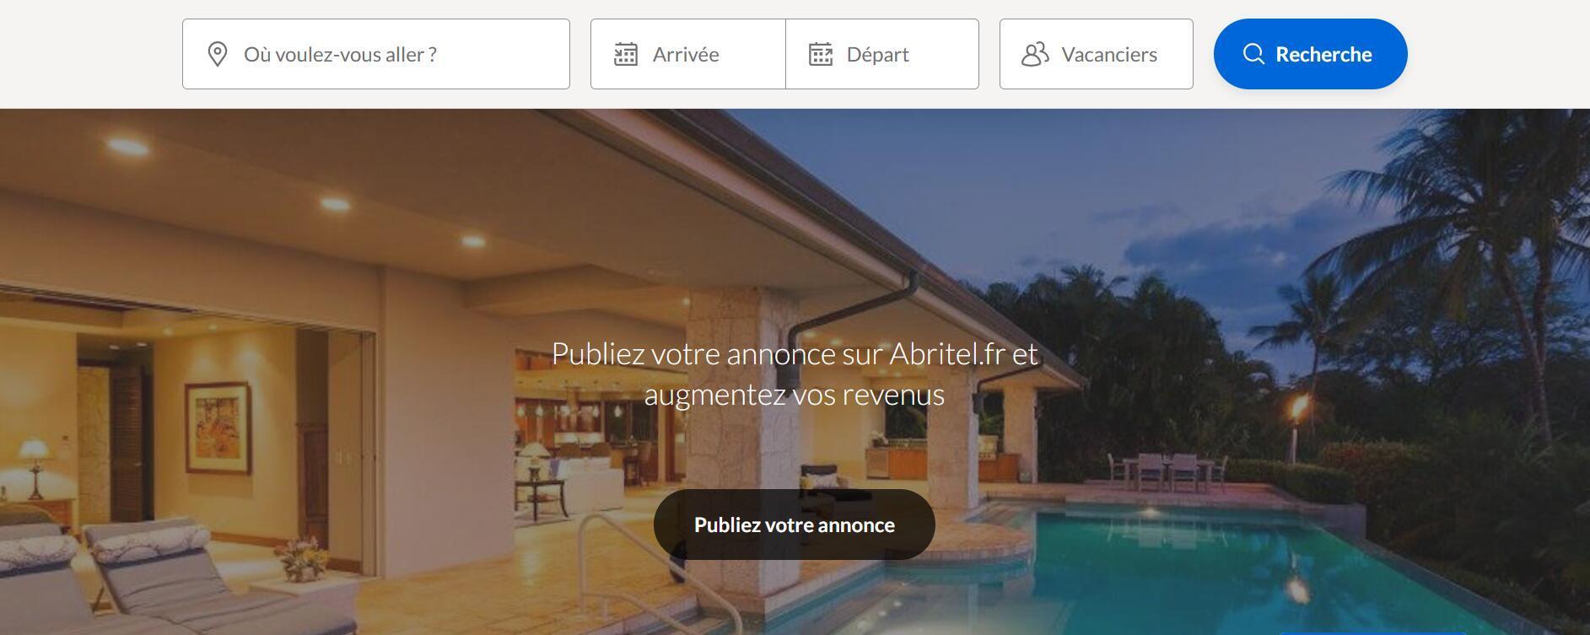Click the location pin icon
The width and height of the screenshot is (1590, 635).
coord(218,54)
